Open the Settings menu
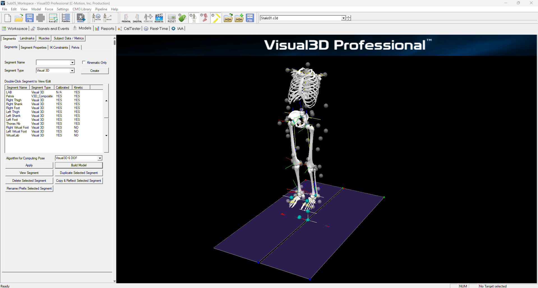Viewport: 538px width, 288px height. coord(63,9)
